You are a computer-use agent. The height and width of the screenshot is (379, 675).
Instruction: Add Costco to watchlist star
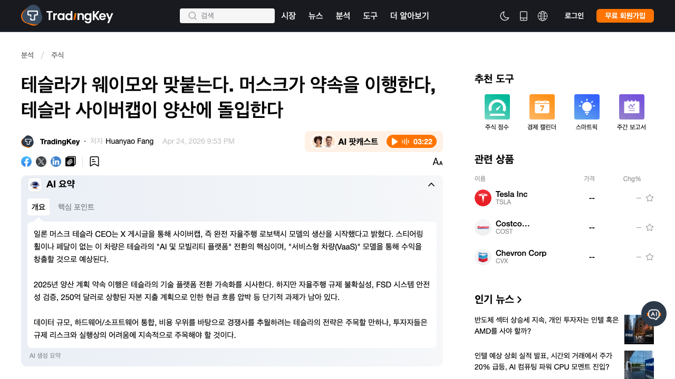point(650,227)
